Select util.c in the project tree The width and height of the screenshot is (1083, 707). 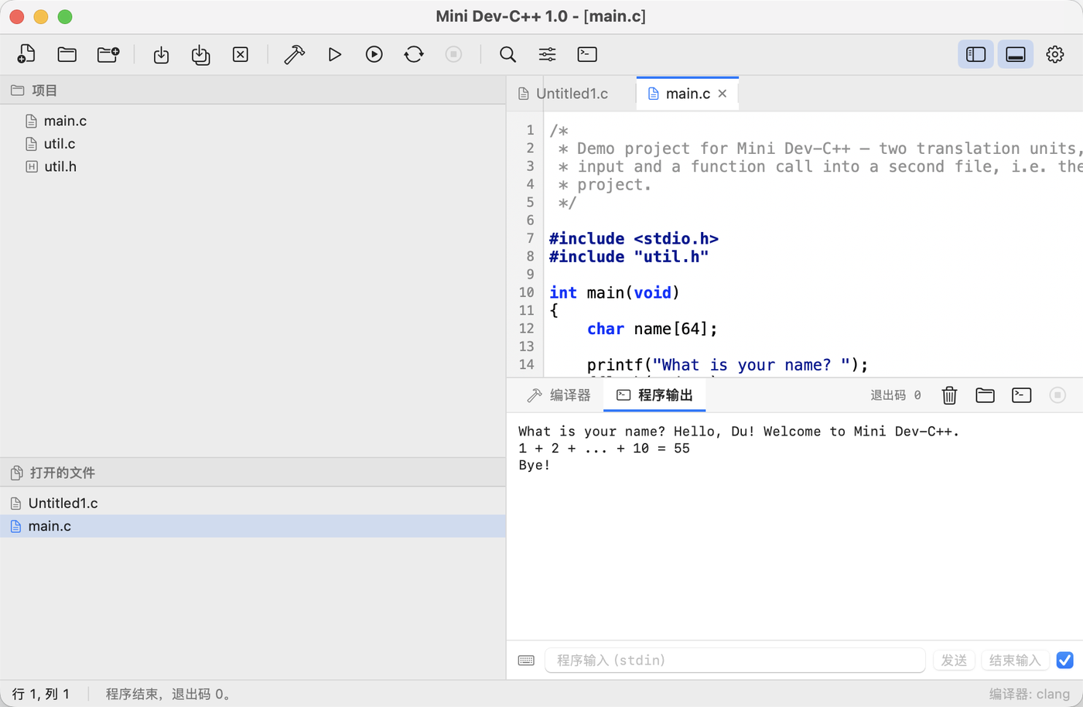(253, 144)
